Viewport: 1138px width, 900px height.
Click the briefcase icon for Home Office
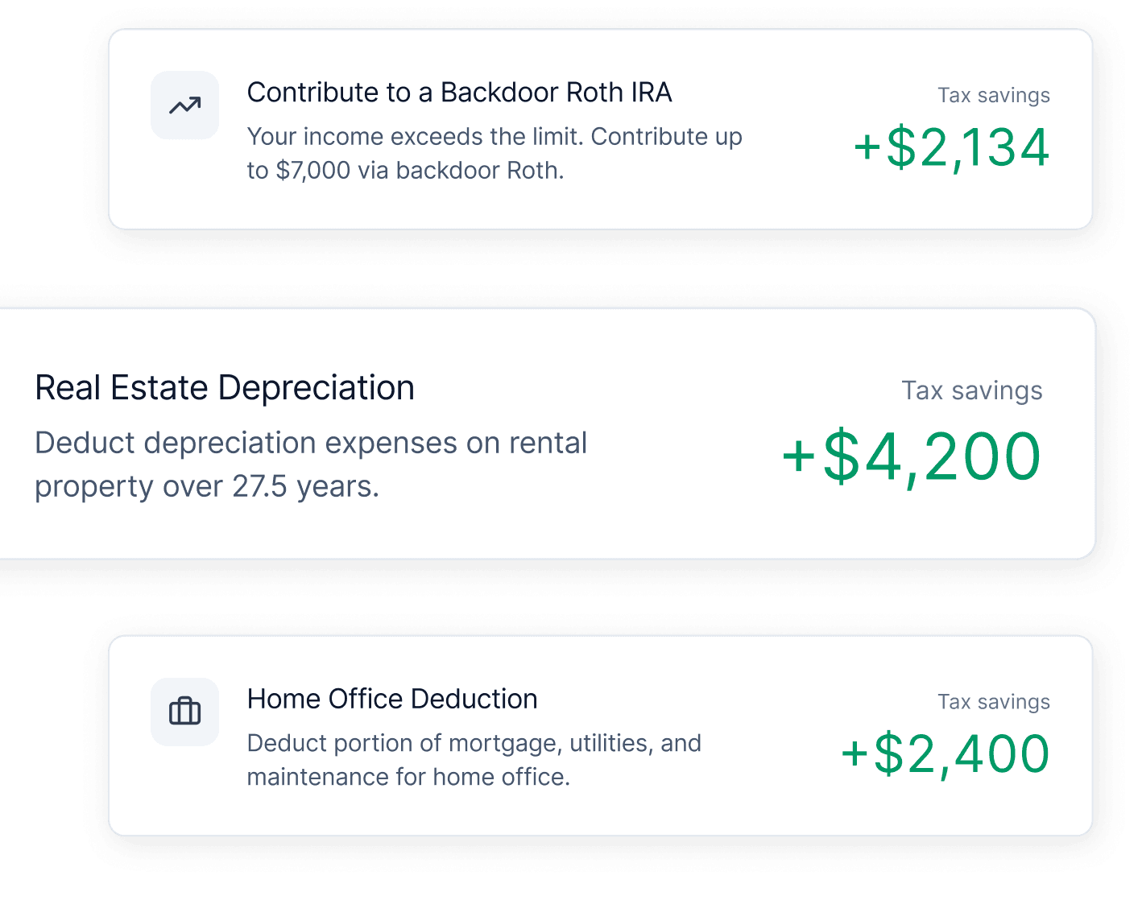pos(184,712)
